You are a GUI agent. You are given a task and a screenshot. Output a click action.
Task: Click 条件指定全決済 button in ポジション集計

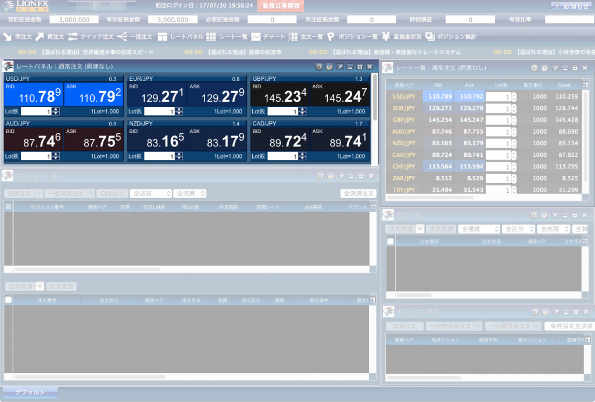(571, 326)
